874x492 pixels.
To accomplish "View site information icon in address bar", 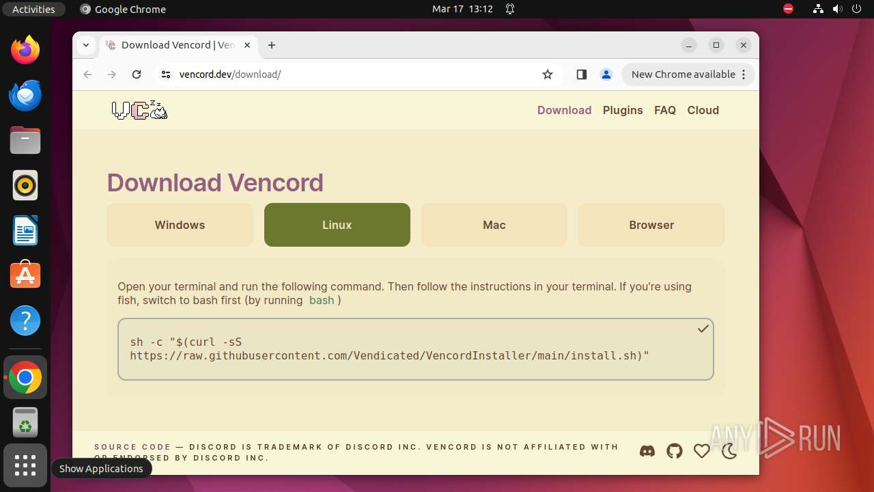I will coord(165,74).
